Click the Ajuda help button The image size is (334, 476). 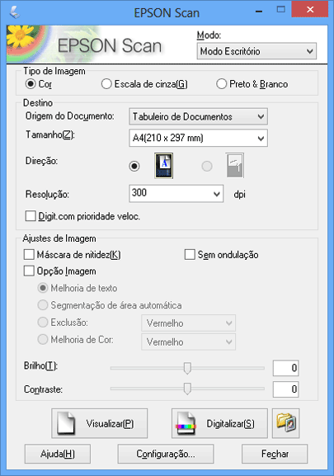(x=58, y=454)
